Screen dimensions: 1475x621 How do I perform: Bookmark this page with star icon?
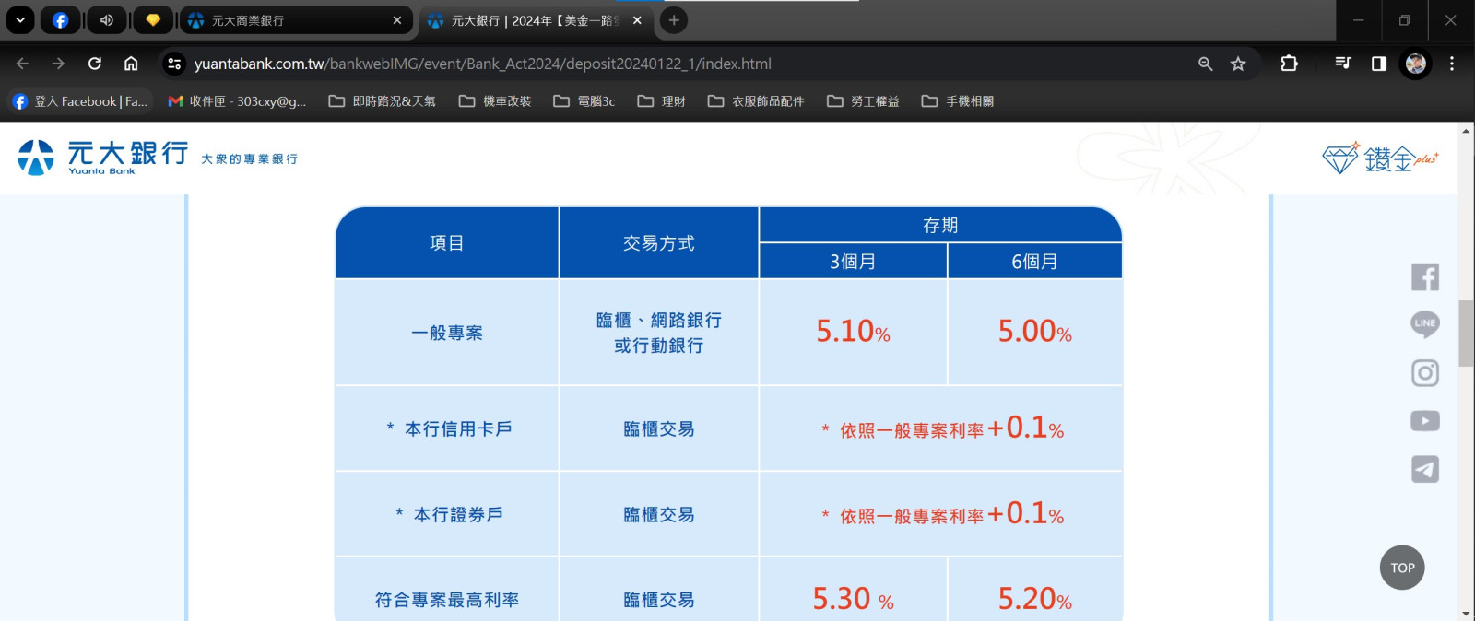point(1238,64)
